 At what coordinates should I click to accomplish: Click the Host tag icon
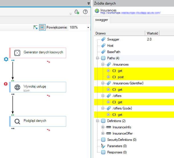pos(103,46)
